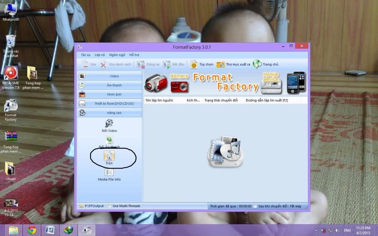
Task: Toggle Sau khi chuyển đổi: Tắt máy checkbox
Action: [255, 206]
